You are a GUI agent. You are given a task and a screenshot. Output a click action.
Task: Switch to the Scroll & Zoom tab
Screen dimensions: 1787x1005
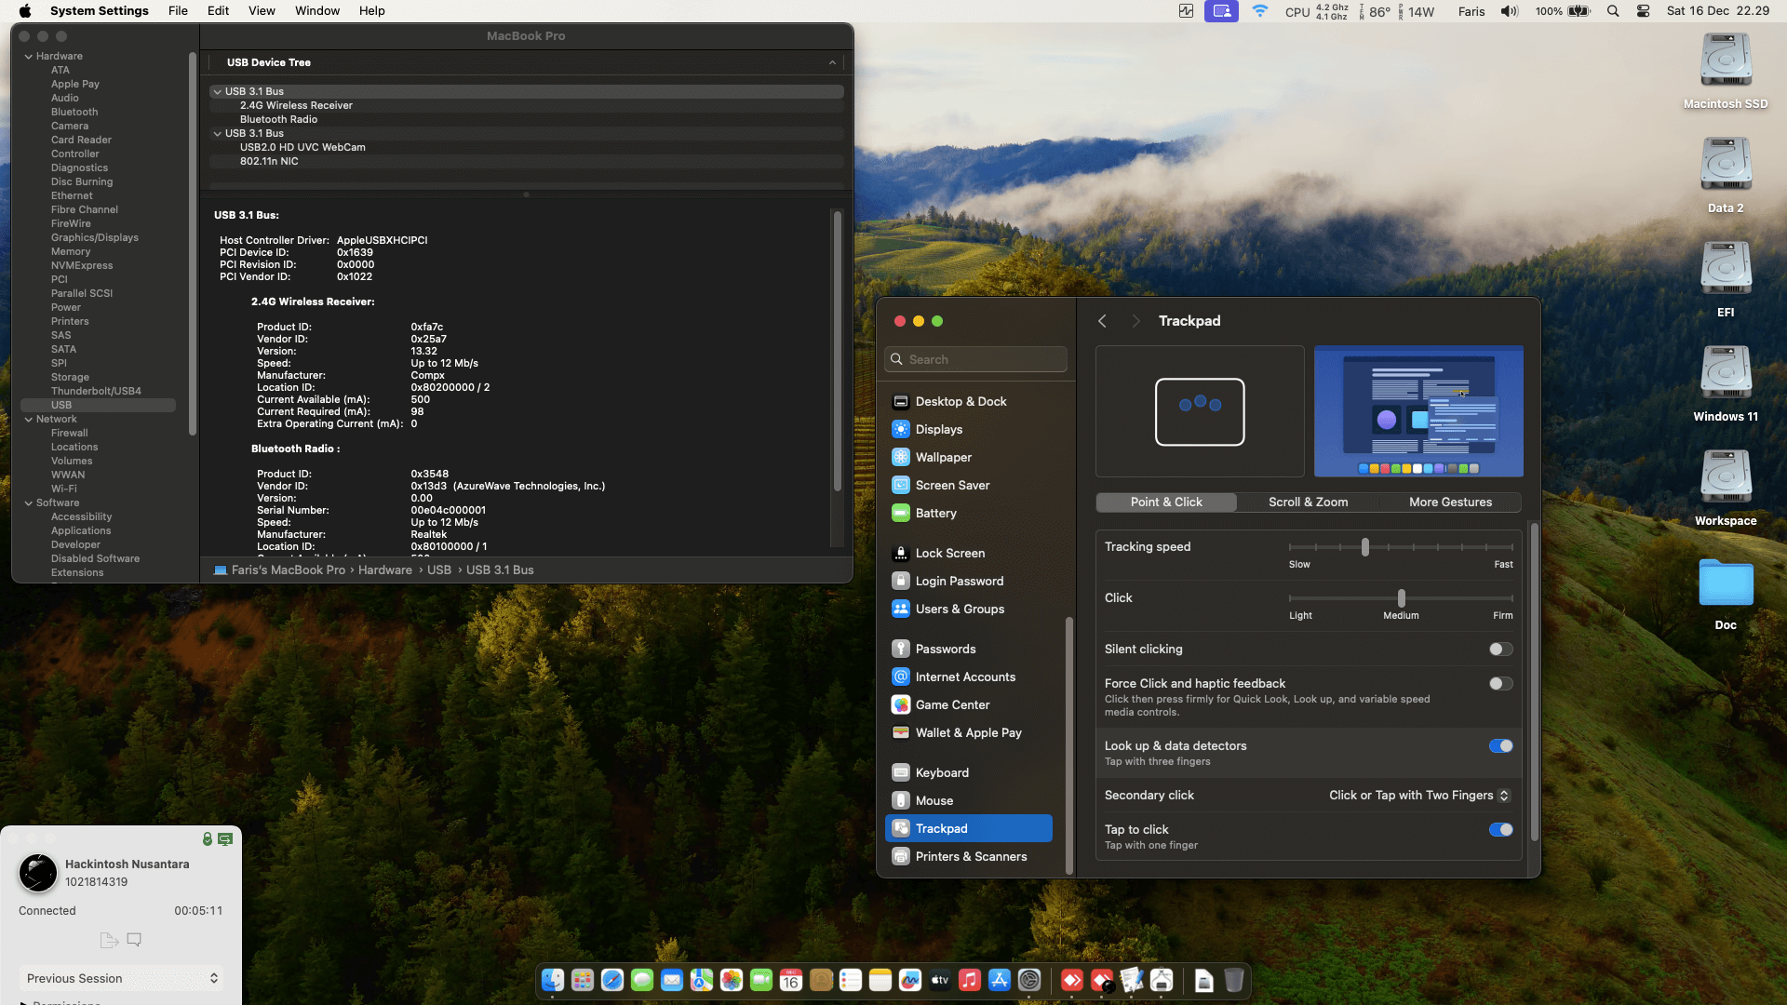[1308, 502]
